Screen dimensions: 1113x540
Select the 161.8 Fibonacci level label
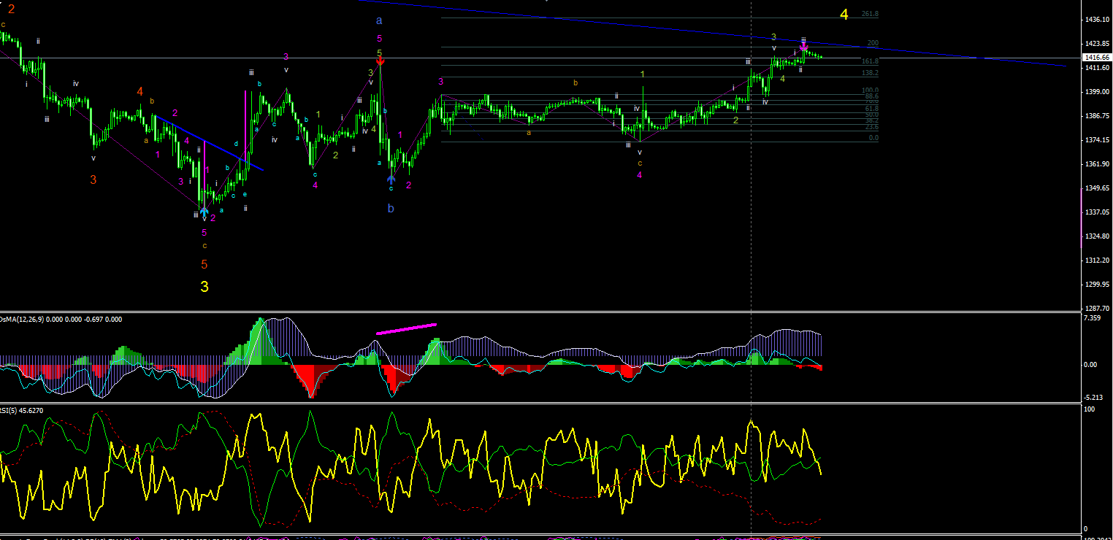click(x=870, y=61)
